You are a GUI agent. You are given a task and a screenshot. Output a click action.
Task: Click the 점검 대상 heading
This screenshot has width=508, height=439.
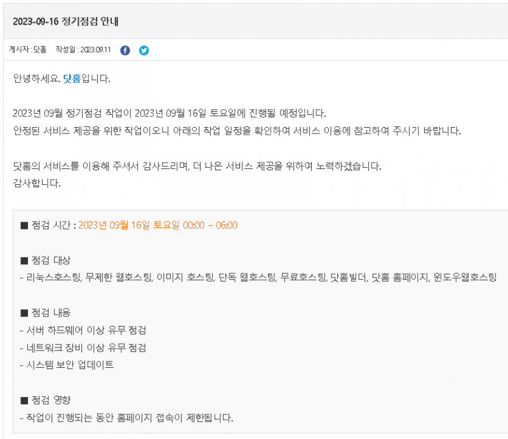[51, 260]
